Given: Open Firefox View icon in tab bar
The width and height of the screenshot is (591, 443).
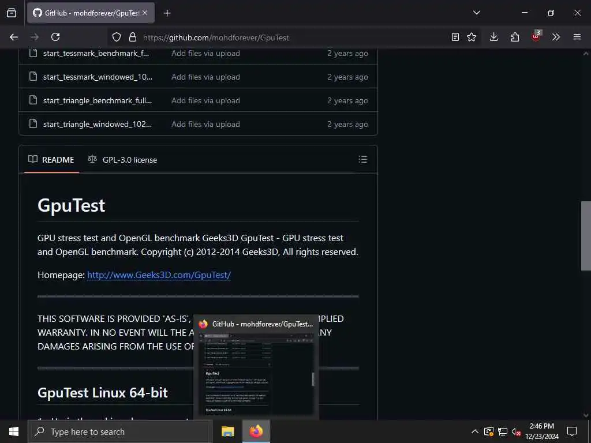Looking at the screenshot, I should [x=12, y=13].
